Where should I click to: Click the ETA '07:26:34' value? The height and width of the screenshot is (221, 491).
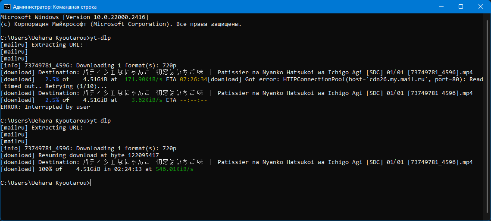pyautogui.click(x=194, y=79)
